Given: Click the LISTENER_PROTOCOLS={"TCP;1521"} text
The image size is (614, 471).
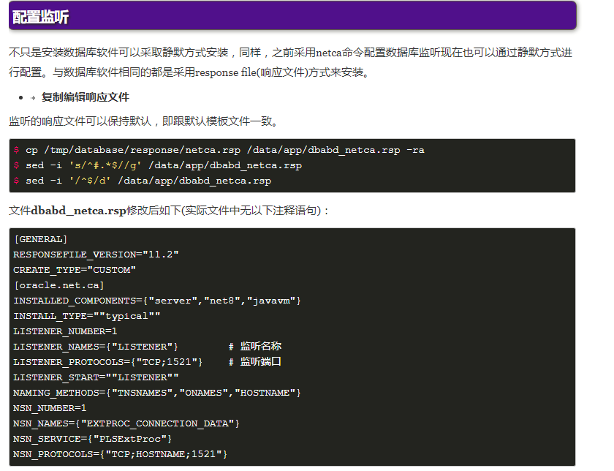Looking at the screenshot, I should pos(107,362).
